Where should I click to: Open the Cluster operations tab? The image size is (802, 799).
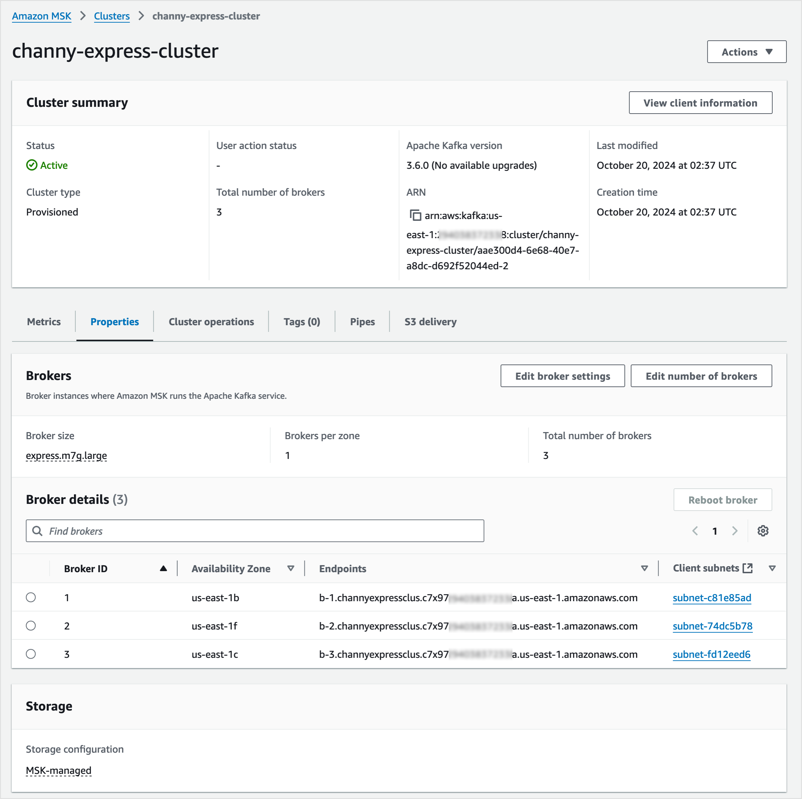tap(211, 322)
